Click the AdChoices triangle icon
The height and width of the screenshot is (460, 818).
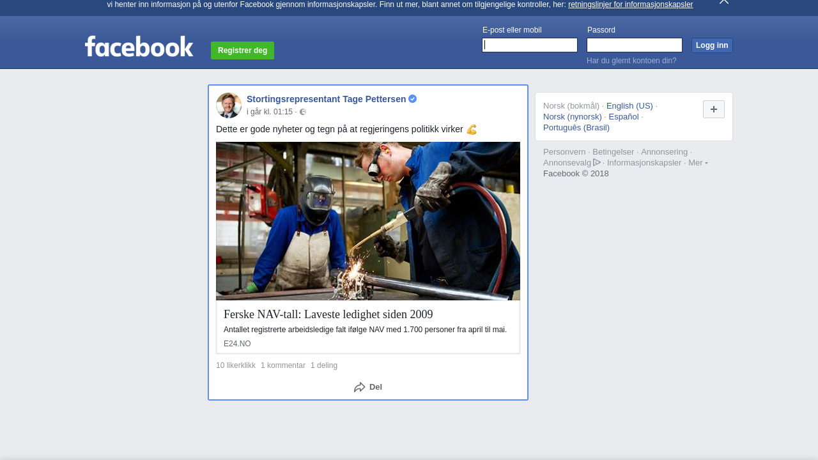597,162
